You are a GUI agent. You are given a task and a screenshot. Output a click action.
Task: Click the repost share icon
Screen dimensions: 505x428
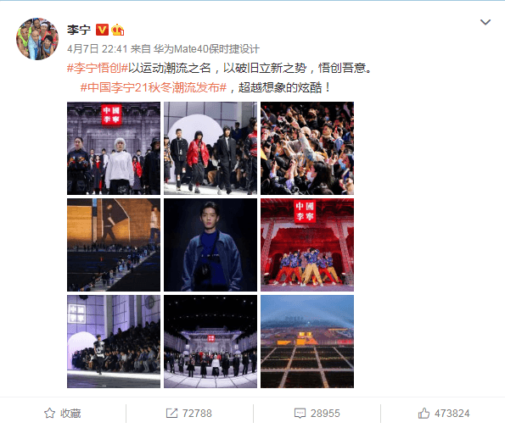tap(171, 414)
